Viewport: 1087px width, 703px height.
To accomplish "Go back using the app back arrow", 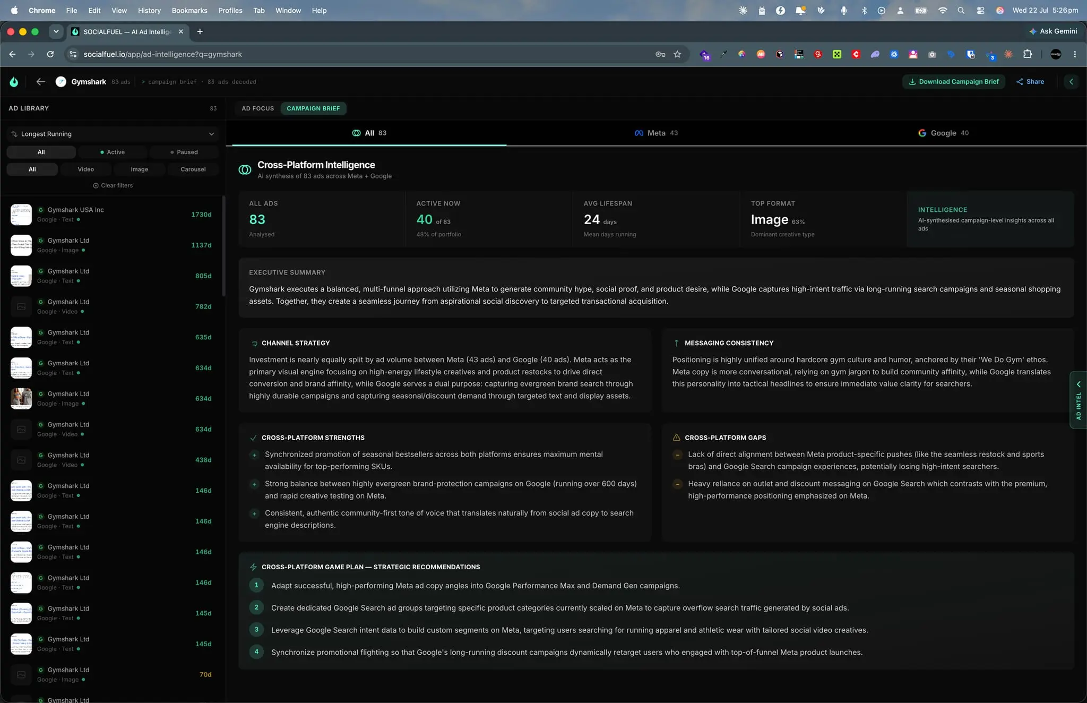I will [x=40, y=82].
